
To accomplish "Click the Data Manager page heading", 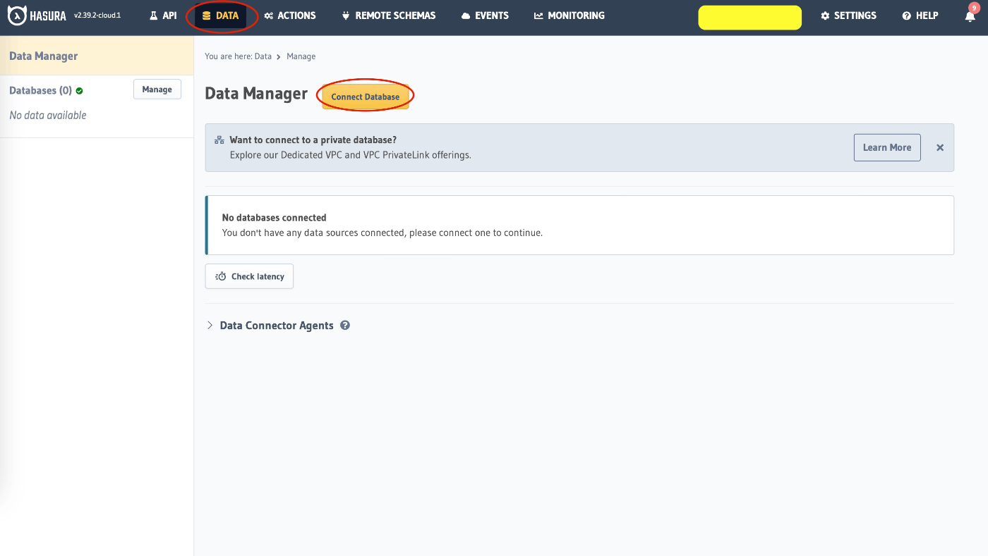I will click(x=256, y=94).
